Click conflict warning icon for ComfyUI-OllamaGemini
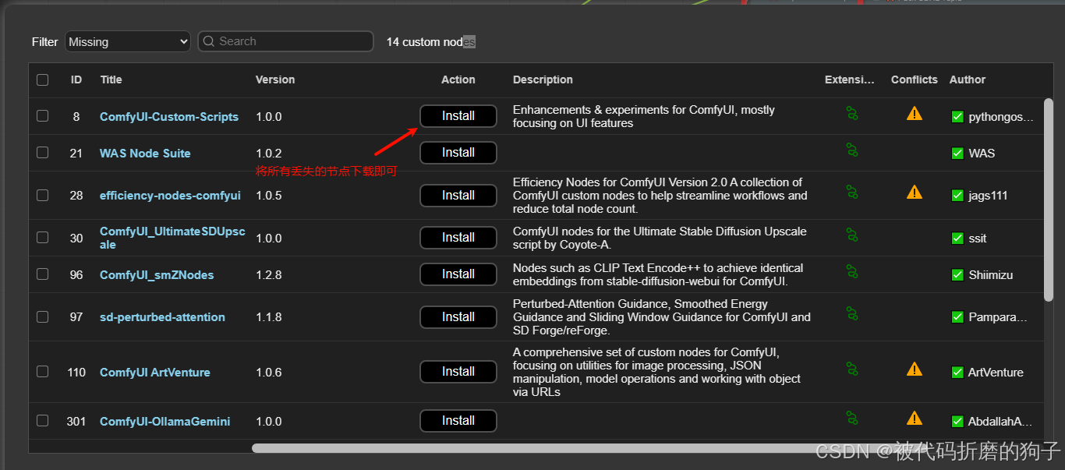Viewport: 1065px width, 470px height. tap(915, 419)
